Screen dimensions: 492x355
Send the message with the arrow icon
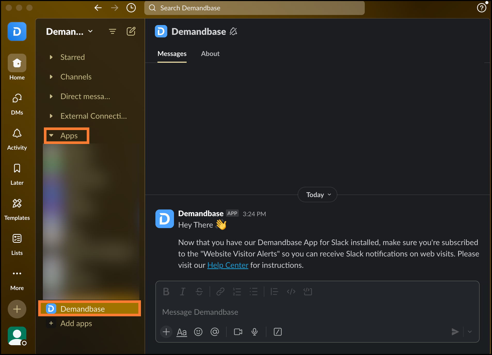point(455,332)
